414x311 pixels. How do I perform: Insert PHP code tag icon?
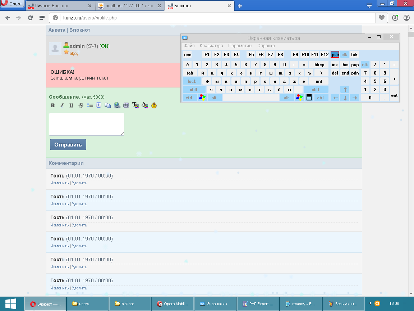coord(126,105)
